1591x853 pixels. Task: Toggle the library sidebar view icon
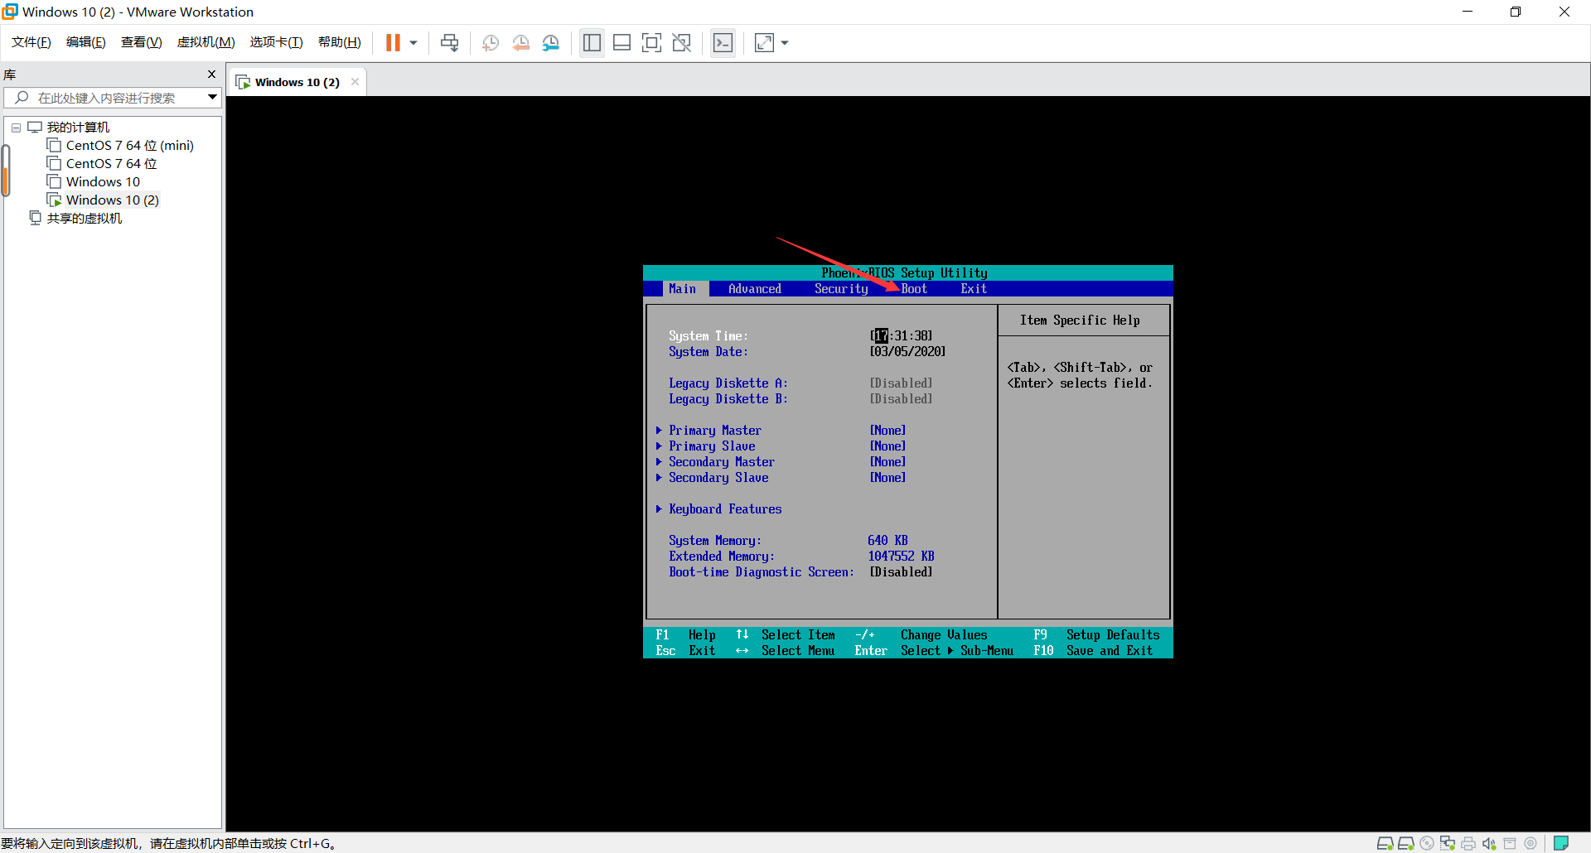point(592,42)
